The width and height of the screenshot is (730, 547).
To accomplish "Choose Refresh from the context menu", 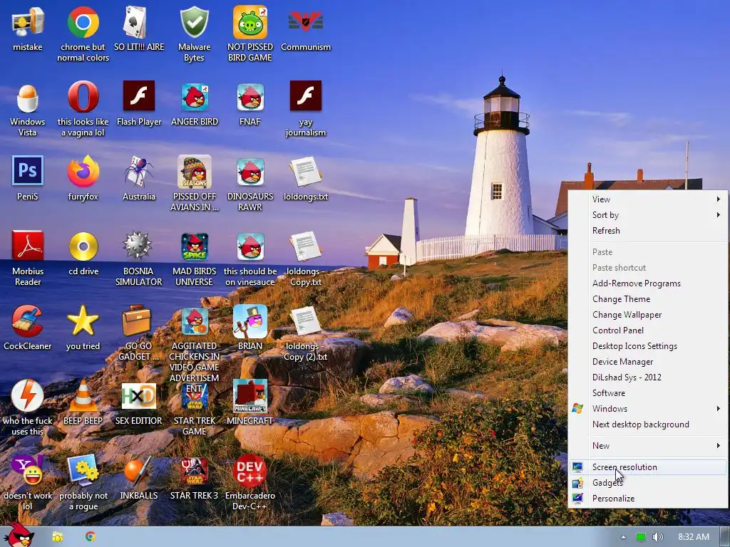I will (647, 231).
